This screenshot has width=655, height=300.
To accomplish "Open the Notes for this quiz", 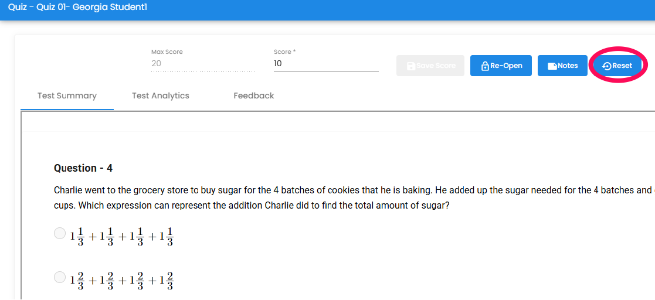I will [x=563, y=66].
